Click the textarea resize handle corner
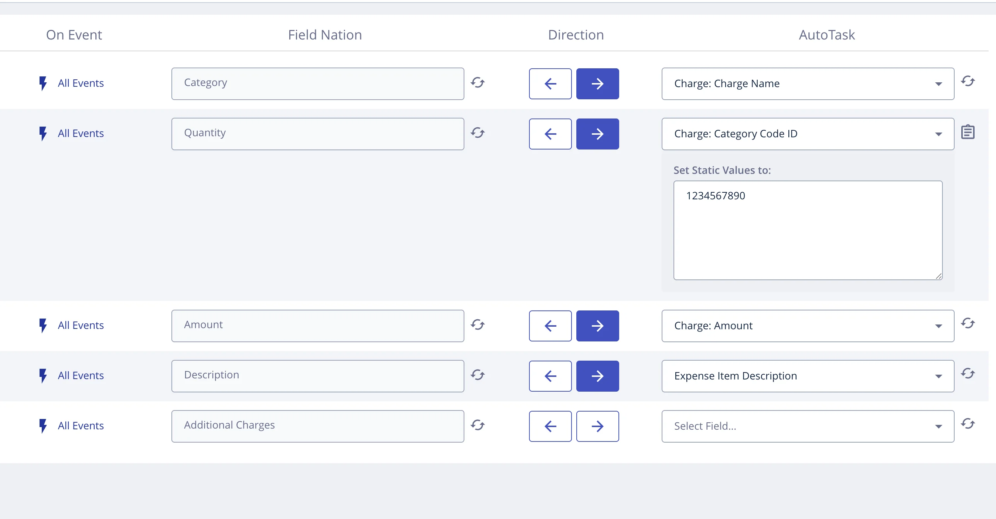Screen dimensions: 996x519 [939, 276]
